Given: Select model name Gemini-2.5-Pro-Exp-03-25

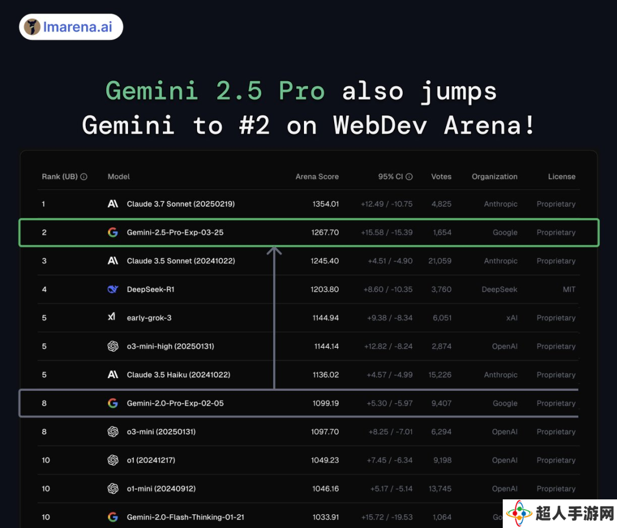Looking at the screenshot, I should pyautogui.click(x=175, y=232).
